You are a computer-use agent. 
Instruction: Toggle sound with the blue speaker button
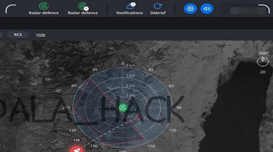(x=207, y=9)
